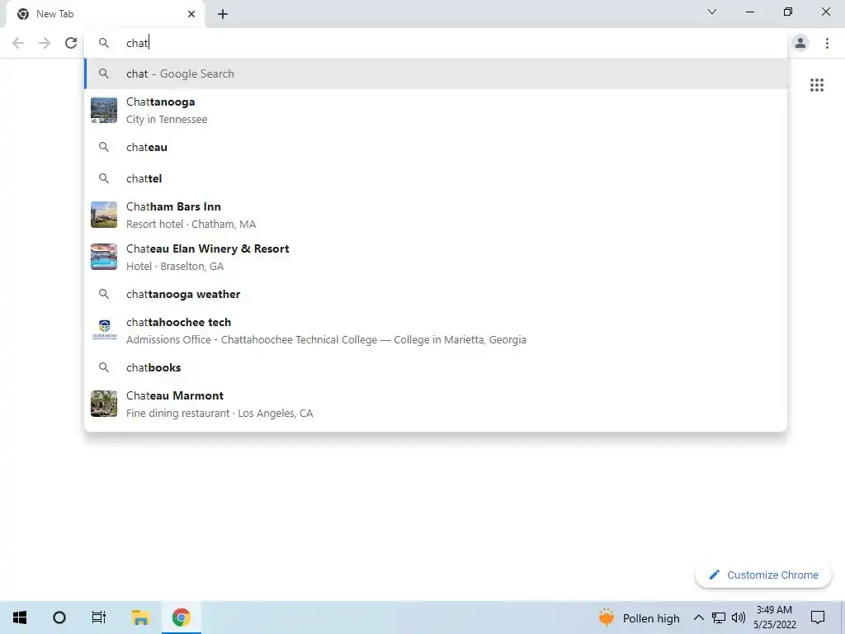845x634 pixels.
Task: Select Chateau Elan Winery & Resort suggestion
Action: tap(436, 257)
